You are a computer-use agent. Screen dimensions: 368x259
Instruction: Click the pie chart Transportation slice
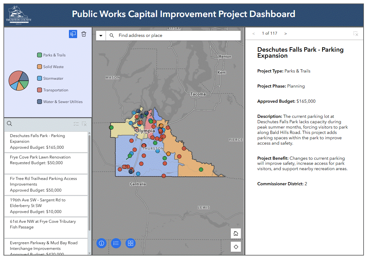(13, 78)
